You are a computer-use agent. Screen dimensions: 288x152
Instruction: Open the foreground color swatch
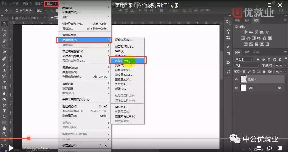click(3, 150)
